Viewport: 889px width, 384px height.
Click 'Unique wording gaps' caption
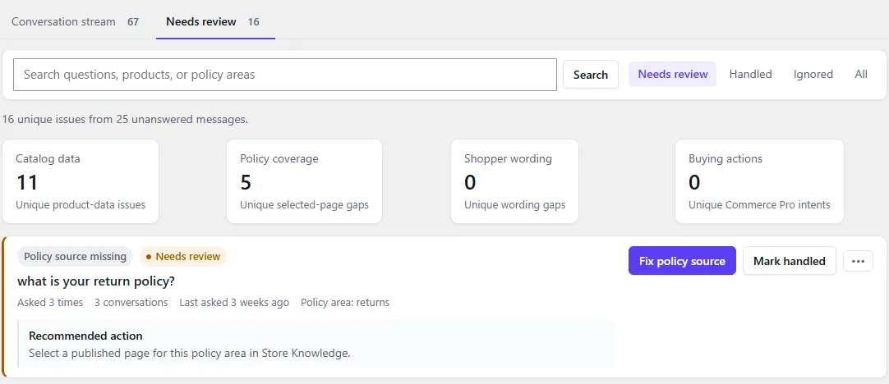515,204
